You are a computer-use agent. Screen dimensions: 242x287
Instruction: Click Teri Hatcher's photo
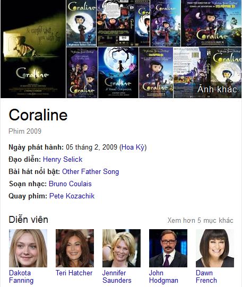75,248
